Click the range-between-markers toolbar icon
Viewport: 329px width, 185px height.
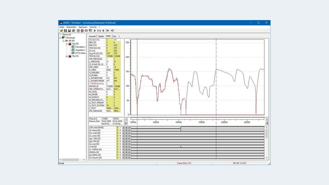tap(99, 31)
